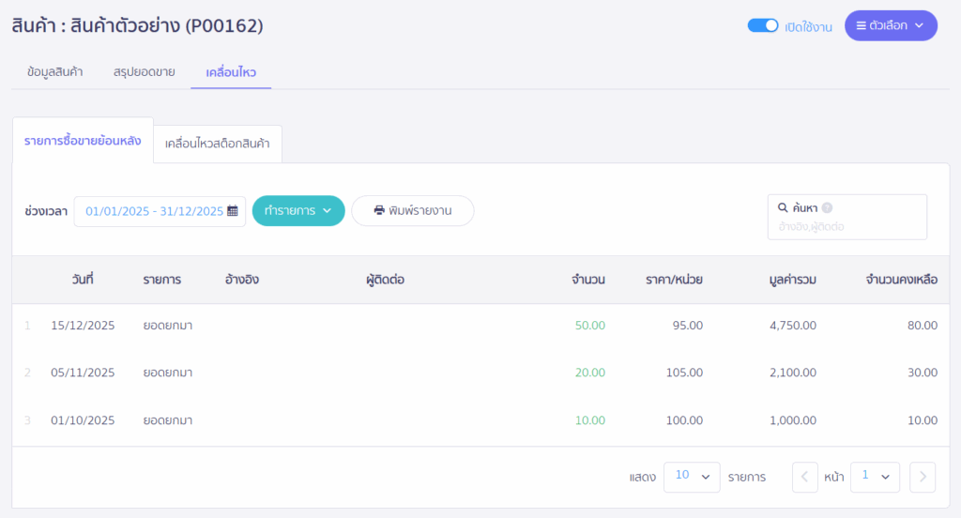Go to previous page with left arrow

pos(805,477)
